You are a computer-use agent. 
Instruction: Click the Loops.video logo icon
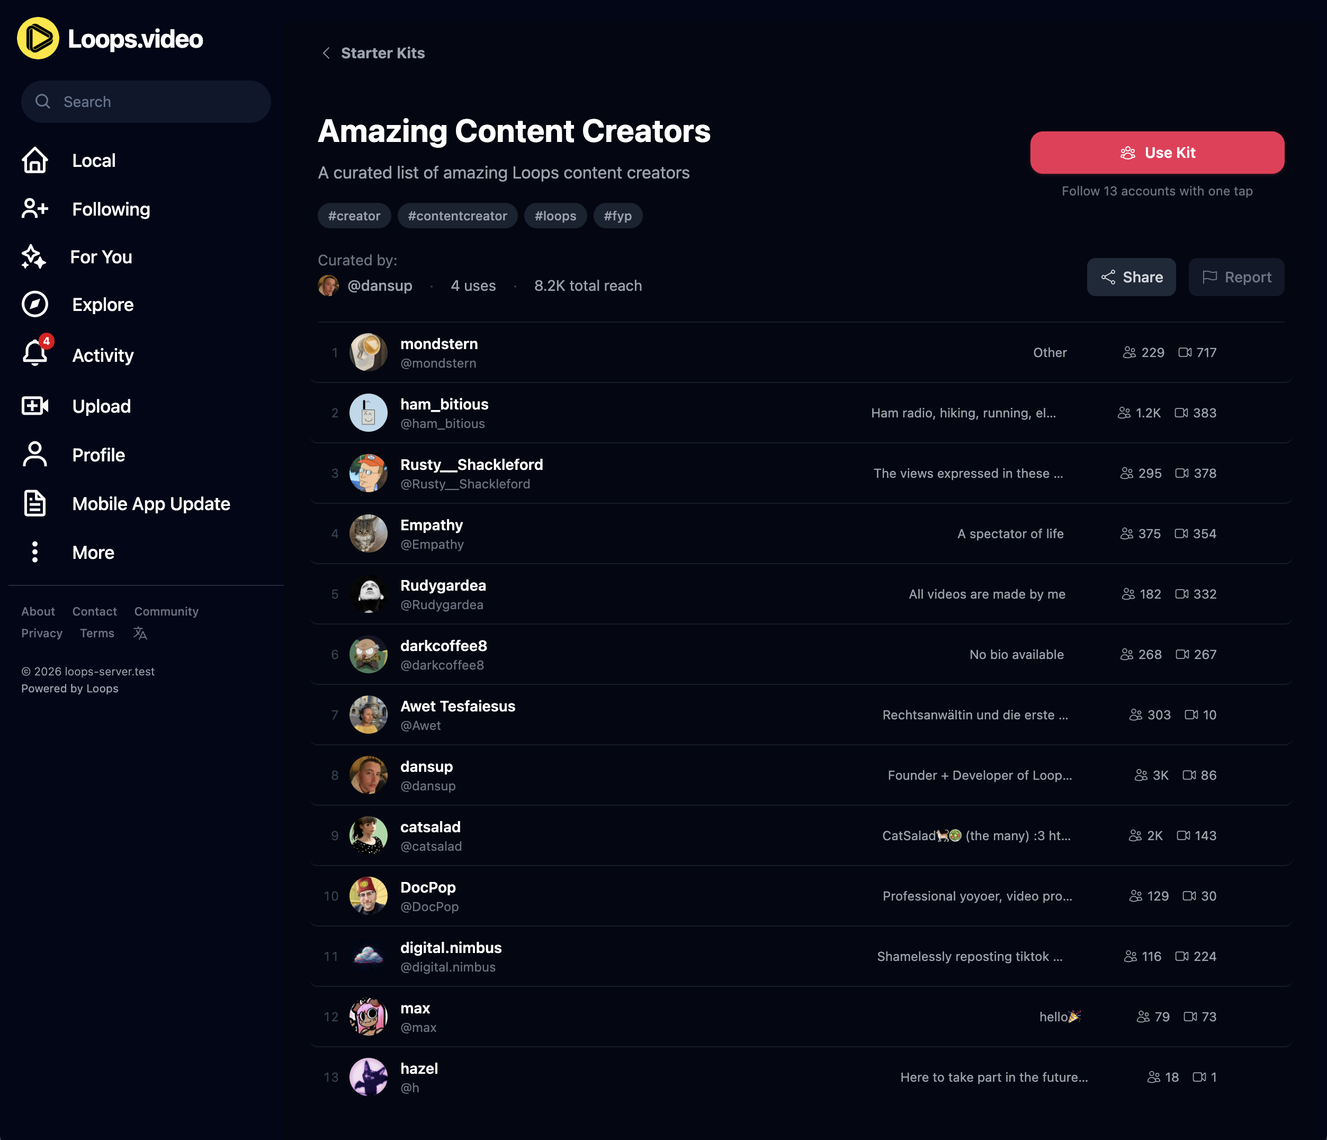coord(38,39)
